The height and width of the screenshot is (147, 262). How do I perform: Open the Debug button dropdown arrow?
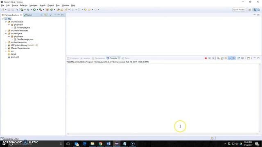point(31,10)
